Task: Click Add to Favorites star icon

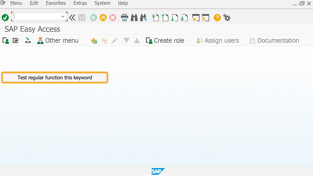Action: click(x=94, y=41)
